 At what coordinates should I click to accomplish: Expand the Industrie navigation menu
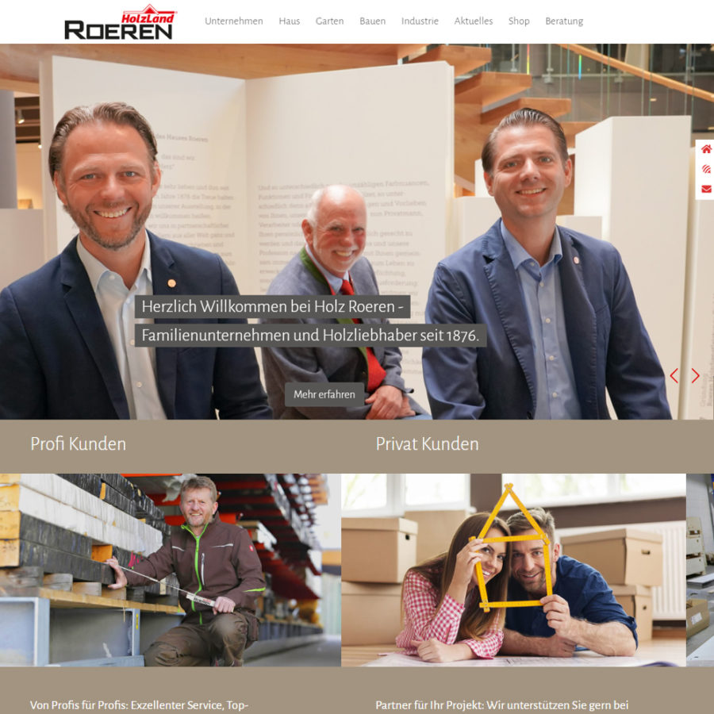pos(420,21)
